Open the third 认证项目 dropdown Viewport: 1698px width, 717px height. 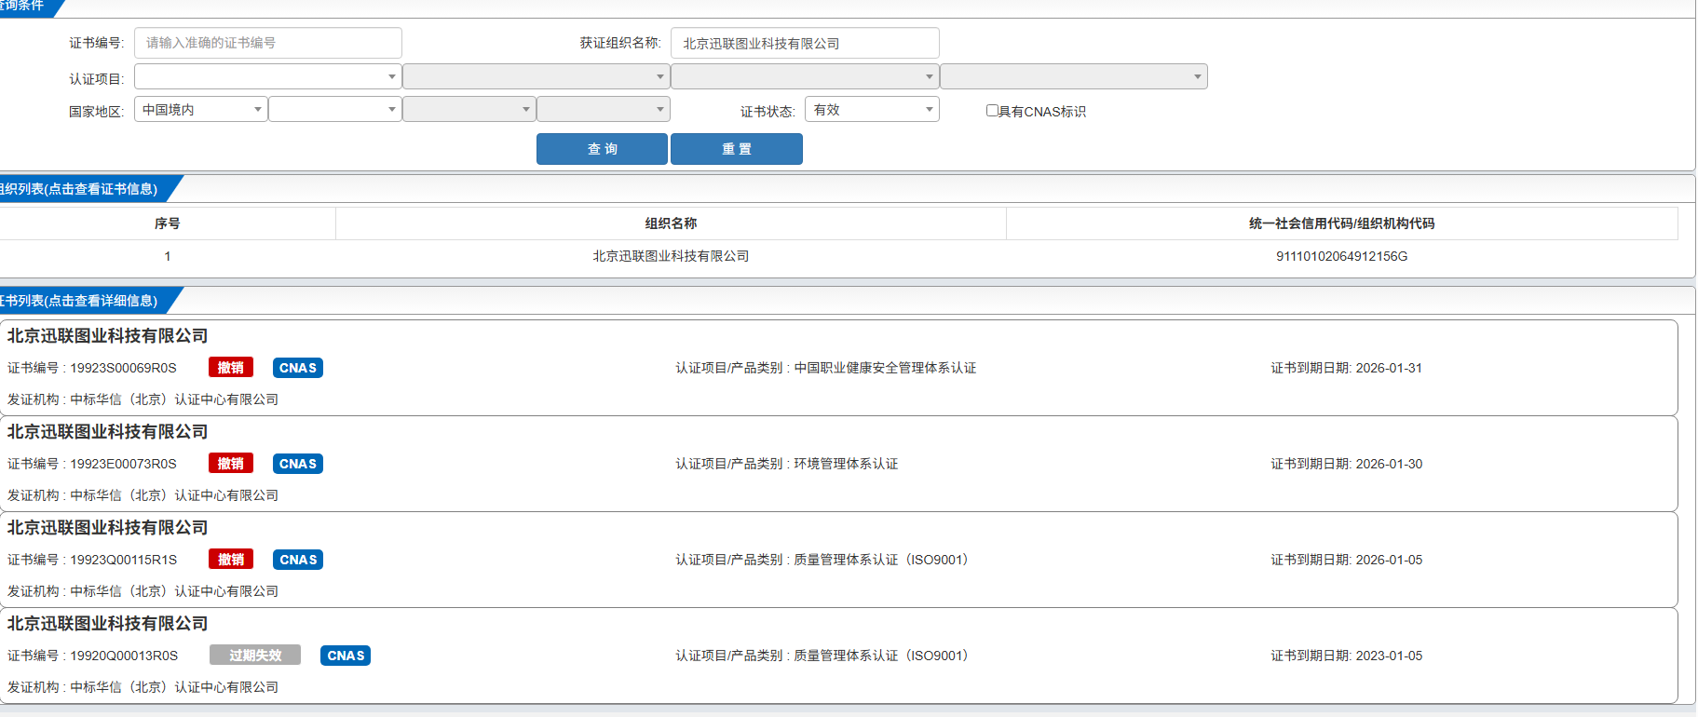click(x=805, y=76)
